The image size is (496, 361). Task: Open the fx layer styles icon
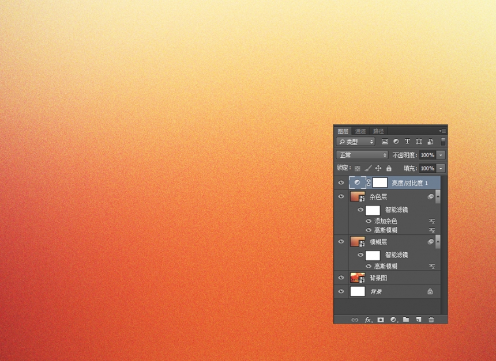pos(369,320)
